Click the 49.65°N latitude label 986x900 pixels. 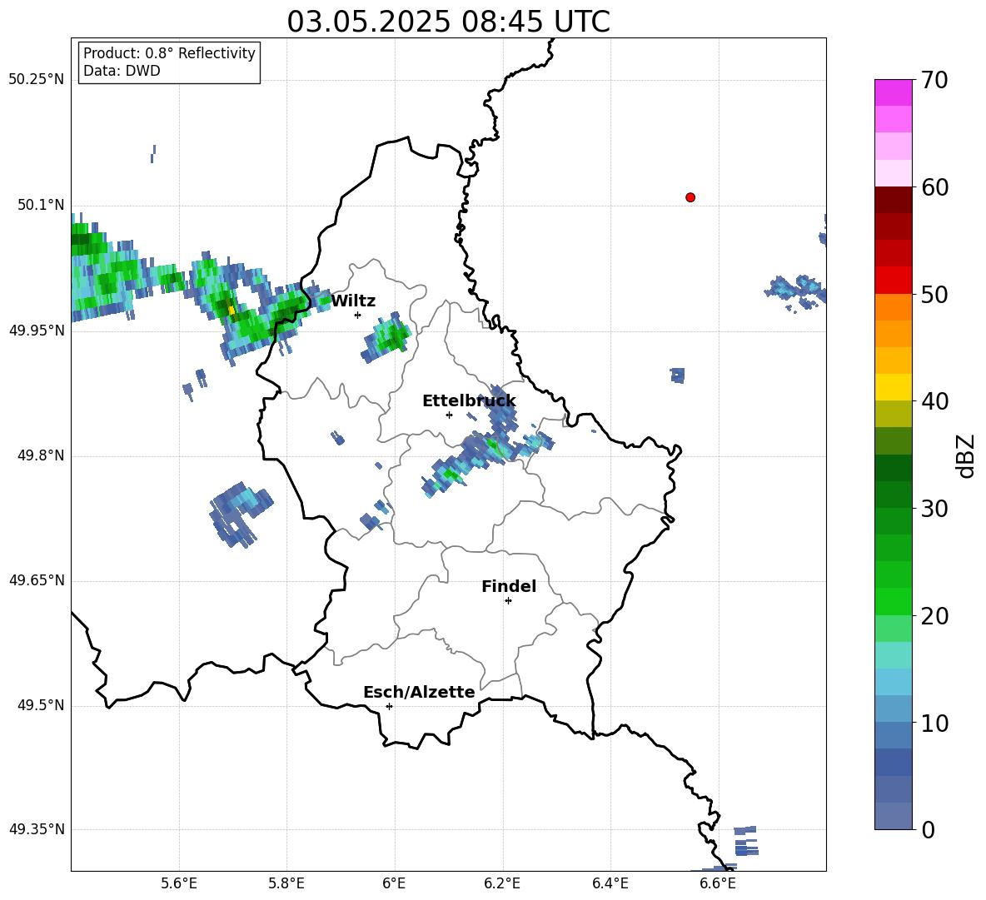pyautogui.click(x=36, y=580)
